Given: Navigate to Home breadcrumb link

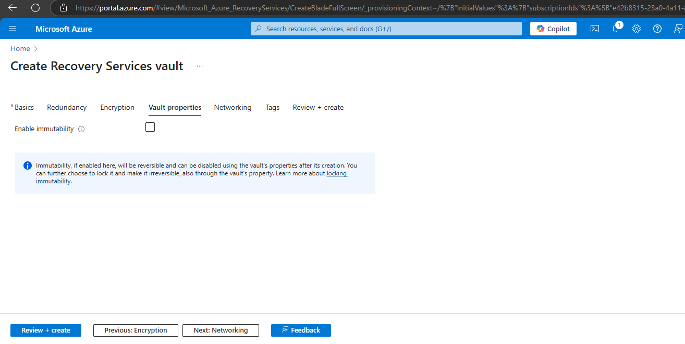Looking at the screenshot, I should pos(20,48).
